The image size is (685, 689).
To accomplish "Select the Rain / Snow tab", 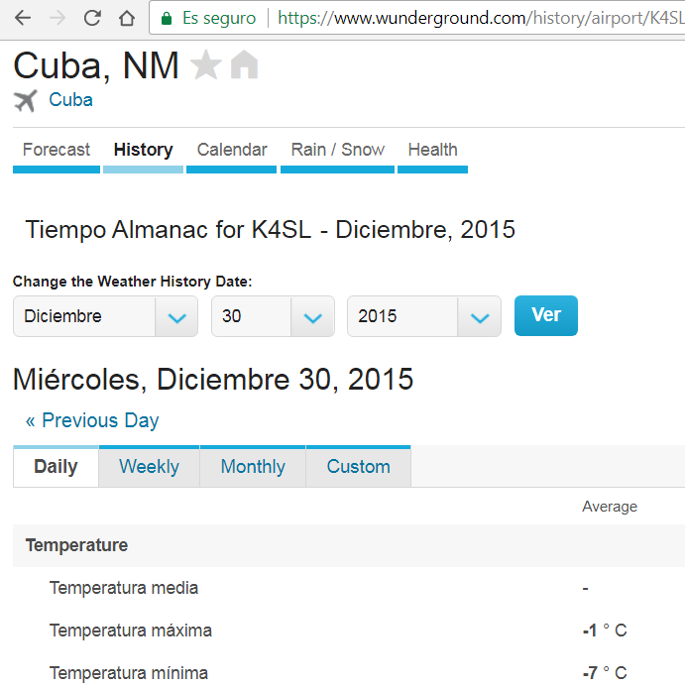I will tap(338, 150).
